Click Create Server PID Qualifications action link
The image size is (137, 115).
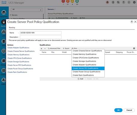(x=19, y=65)
